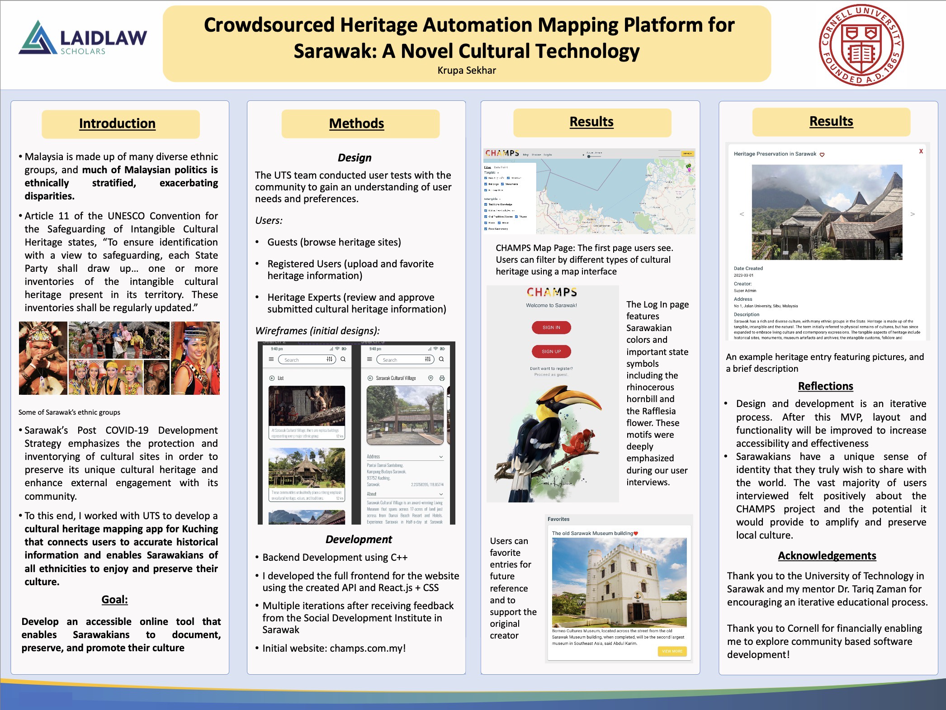Screen dimensions: 946x710
Task: Expand the Address section chevron
Action: pos(441,457)
